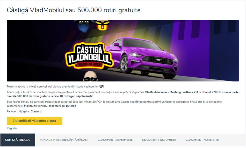Click the car's glowing headlight
This screenshot has width=246, height=148.
[x=135, y=55]
